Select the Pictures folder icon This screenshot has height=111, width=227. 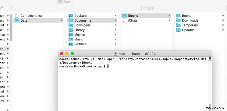(70, 44)
